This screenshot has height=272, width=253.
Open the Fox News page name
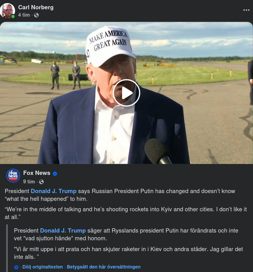pyautogui.click(x=37, y=173)
